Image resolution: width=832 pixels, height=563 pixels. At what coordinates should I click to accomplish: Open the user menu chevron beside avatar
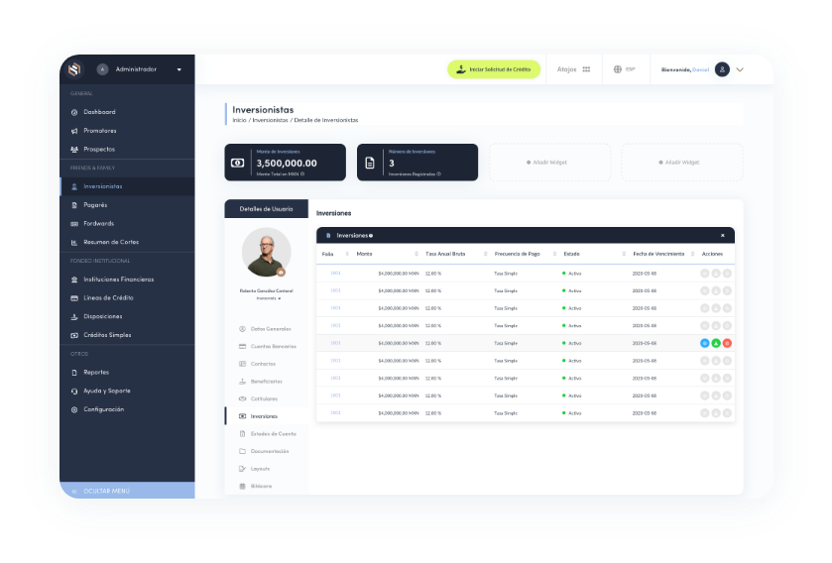[x=740, y=69]
